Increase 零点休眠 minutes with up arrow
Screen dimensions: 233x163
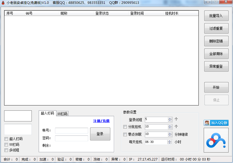click(170, 133)
